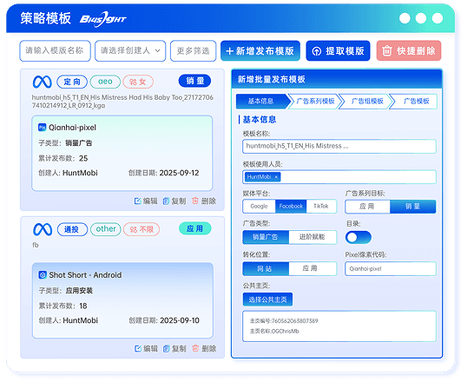Open the Pixel像素代码 Qianhai-pixel selector

click(391, 268)
